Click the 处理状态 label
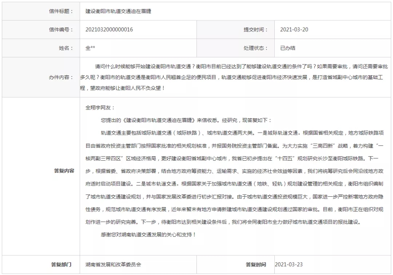Screen dimensions: 393x275 tap(256, 48)
